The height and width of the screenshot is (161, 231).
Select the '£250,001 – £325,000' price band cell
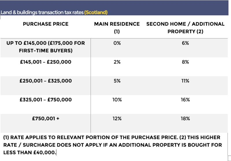(x=46, y=81)
